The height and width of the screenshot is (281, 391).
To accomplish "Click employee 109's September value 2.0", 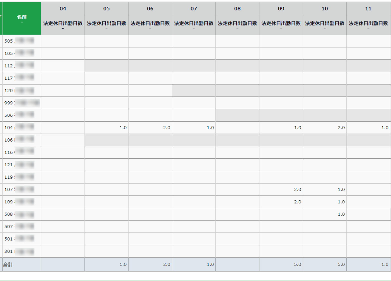I will (x=281, y=202).
